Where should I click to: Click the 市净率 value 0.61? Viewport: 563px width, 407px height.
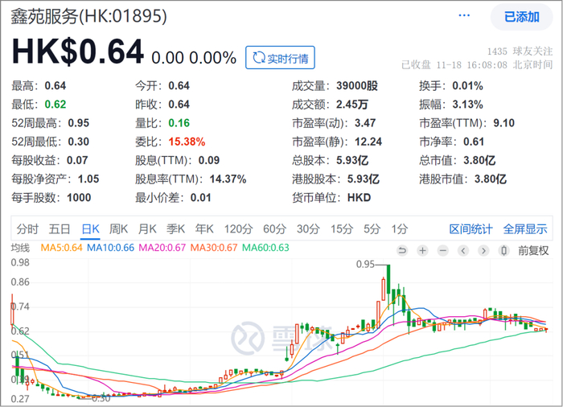click(x=474, y=142)
